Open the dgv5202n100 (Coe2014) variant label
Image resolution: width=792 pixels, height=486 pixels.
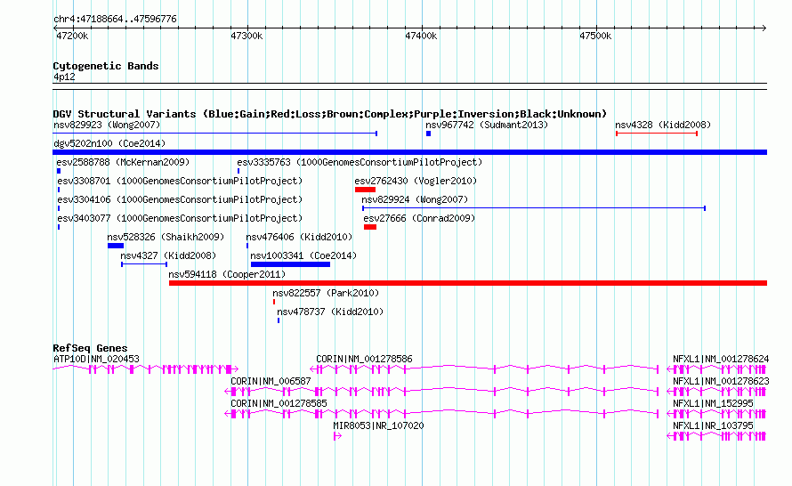(x=109, y=143)
